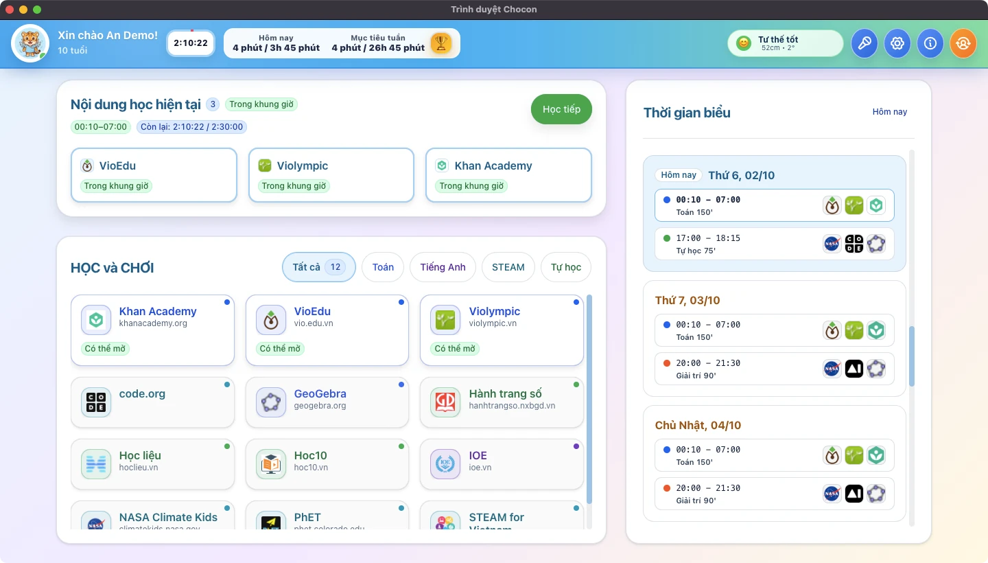Open the info circle icon in the header
The height and width of the screenshot is (563, 988).
pyautogui.click(x=930, y=43)
